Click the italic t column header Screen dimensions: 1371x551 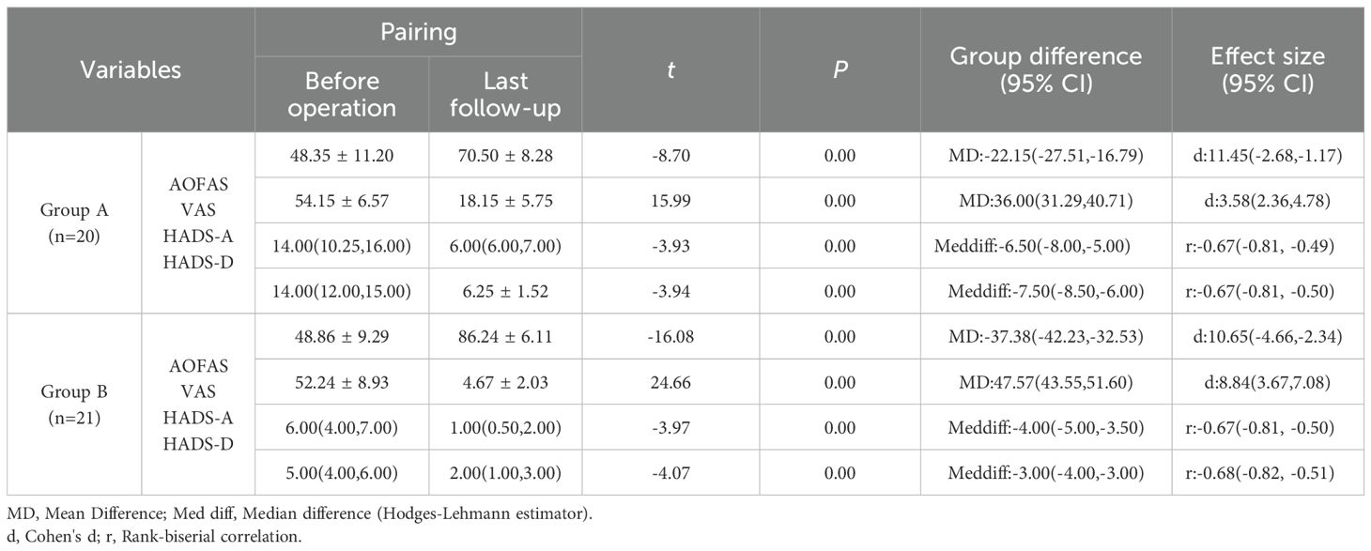pos(670,69)
